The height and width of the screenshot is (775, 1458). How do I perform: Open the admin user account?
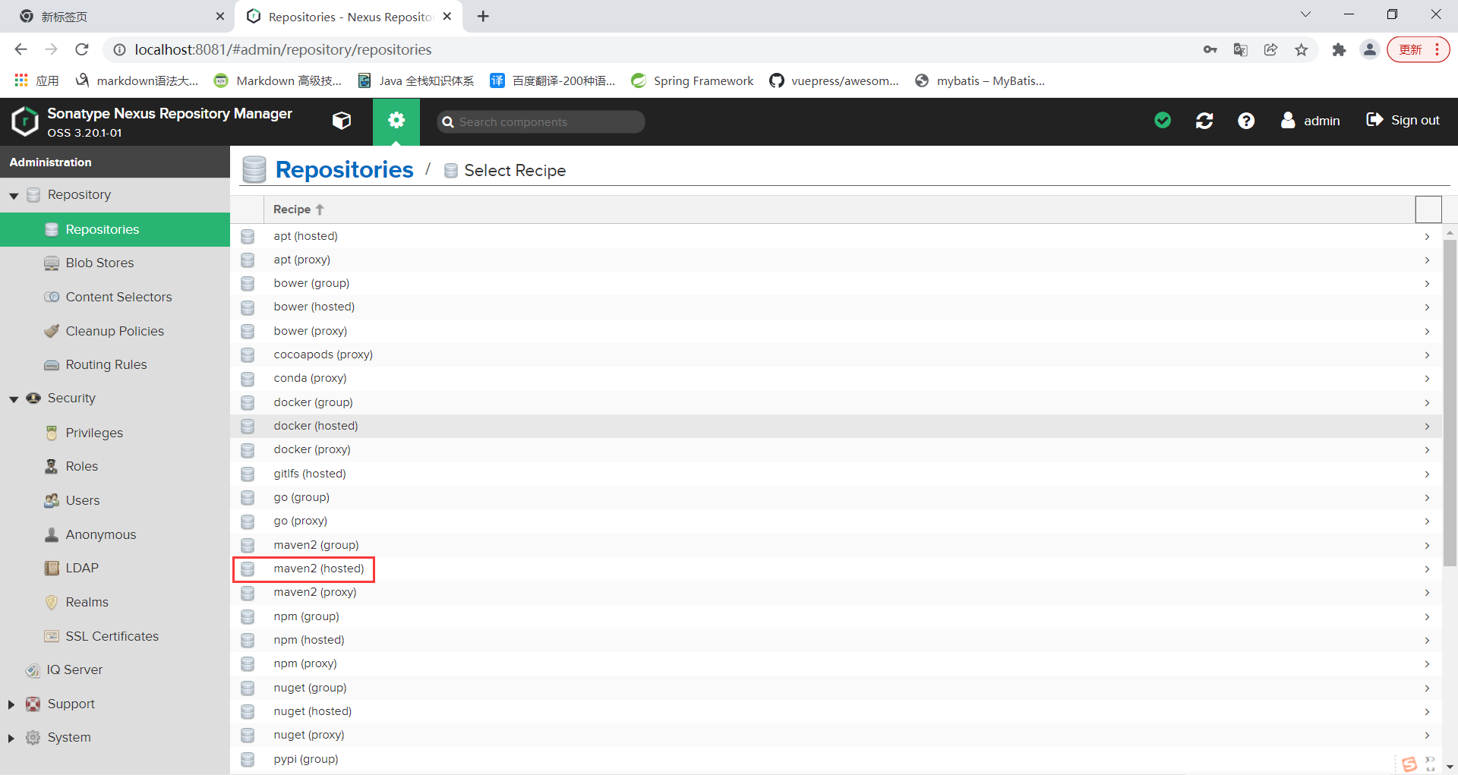click(x=1311, y=121)
